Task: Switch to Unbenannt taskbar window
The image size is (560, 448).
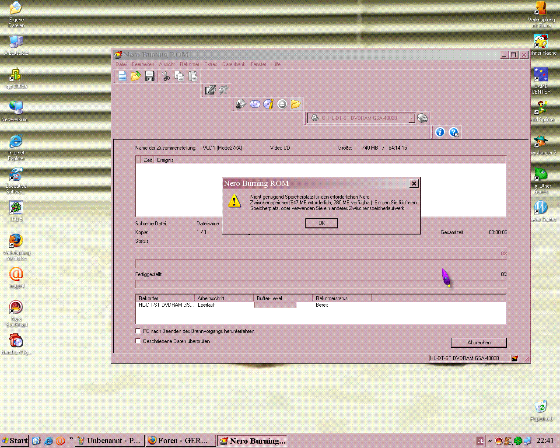Action: (108, 441)
